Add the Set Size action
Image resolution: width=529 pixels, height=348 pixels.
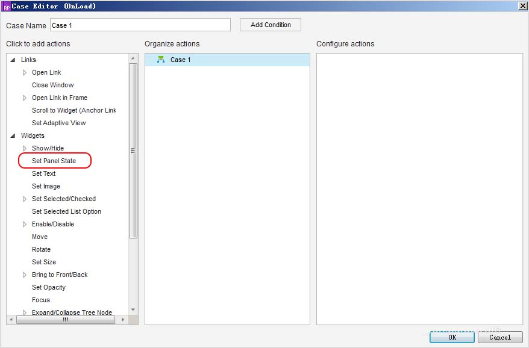[x=44, y=262]
